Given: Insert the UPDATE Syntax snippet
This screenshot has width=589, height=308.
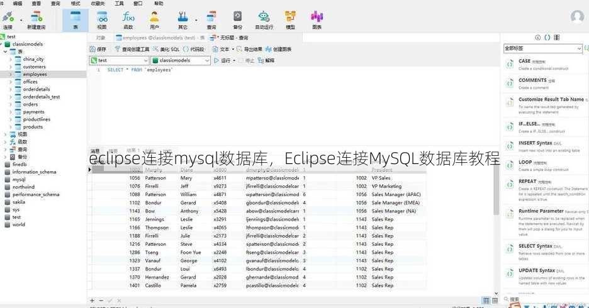Looking at the screenshot, I should tap(546, 277).
